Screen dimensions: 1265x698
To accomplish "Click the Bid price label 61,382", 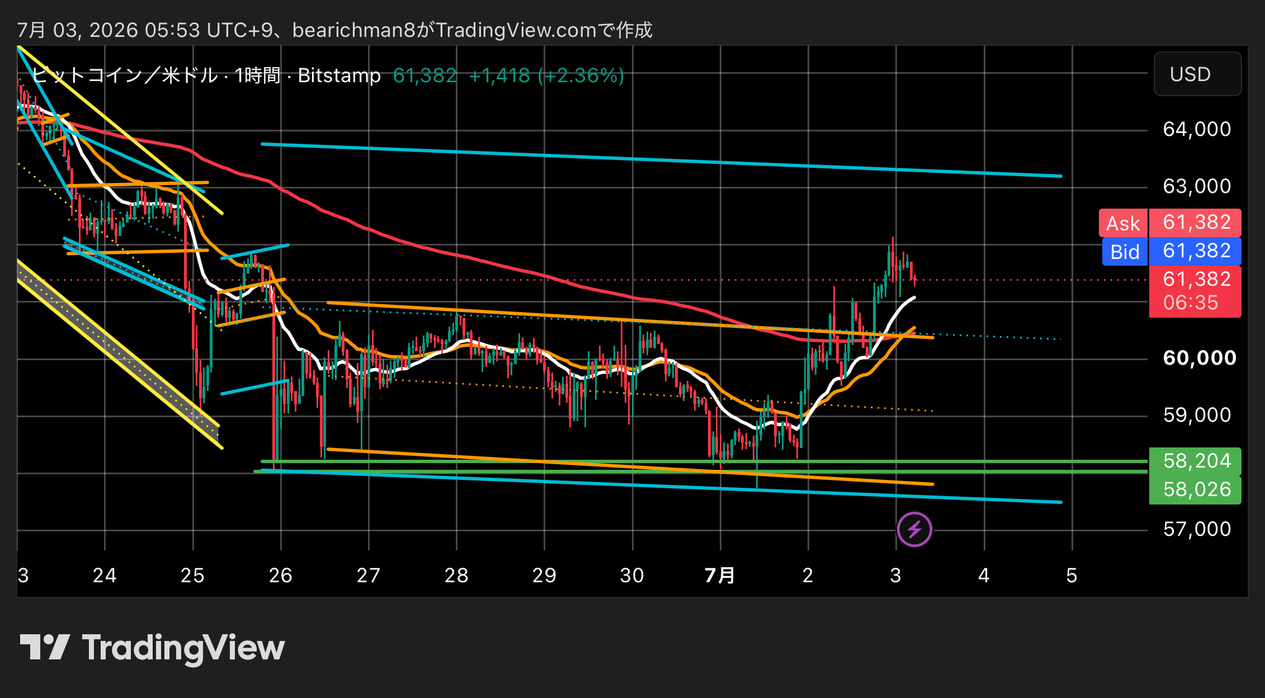I will 1172,251.
